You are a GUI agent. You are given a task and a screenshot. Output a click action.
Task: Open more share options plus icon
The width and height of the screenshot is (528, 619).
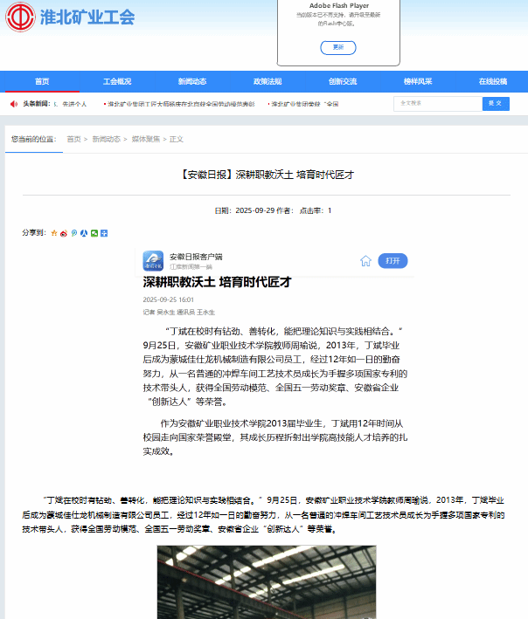click(104, 233)
